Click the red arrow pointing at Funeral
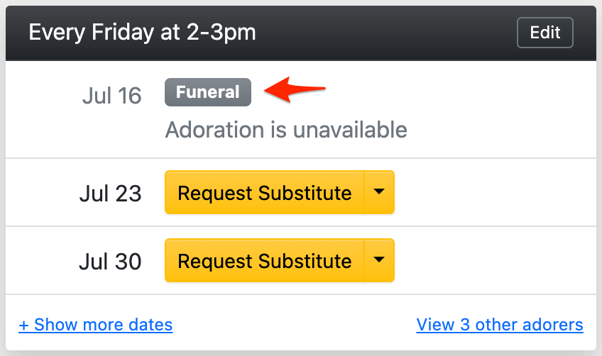The height and width of the screenshot is (356, 602). pyautogui.click(x=294, y=90)
